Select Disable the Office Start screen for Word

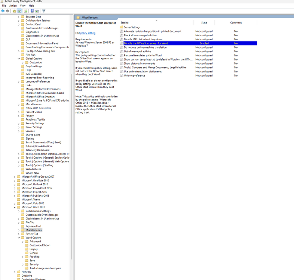pyautogui.click(x=189, y=43)
